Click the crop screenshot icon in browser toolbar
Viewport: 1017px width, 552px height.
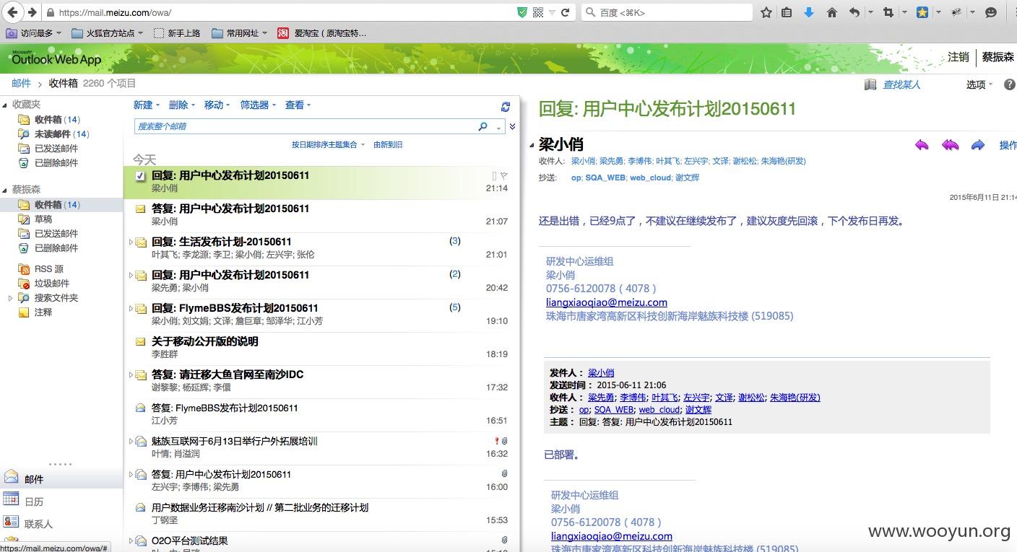(889, 12)
